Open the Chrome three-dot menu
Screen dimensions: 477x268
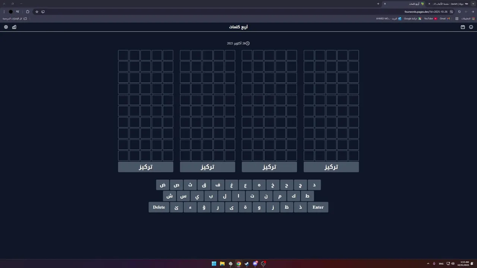coord(4,12)
